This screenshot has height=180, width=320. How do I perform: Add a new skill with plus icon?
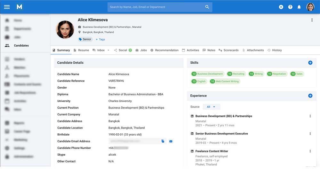(310, 63)
